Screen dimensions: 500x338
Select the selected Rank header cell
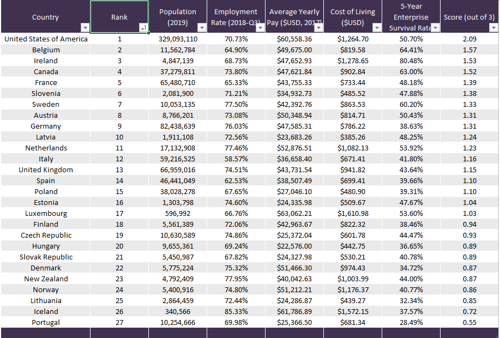pos(119,16)
